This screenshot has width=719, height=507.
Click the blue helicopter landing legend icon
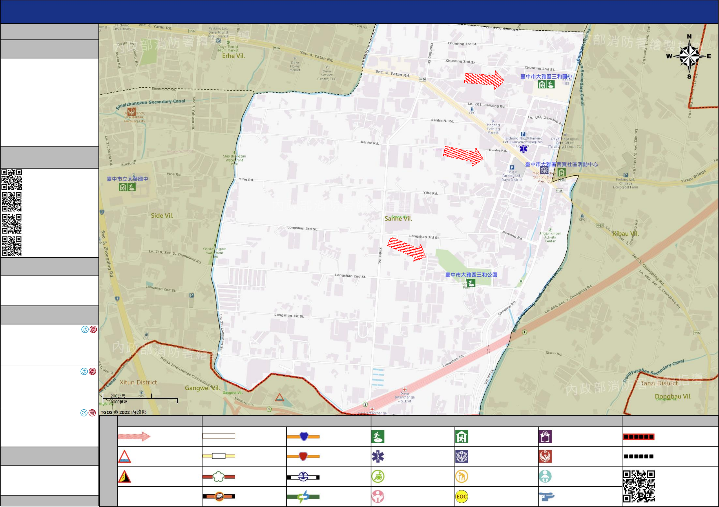click(x=546, y=496)
